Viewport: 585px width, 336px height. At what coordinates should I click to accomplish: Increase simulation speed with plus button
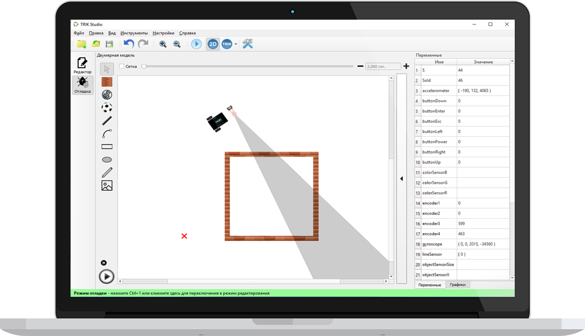tap(406, 66)
